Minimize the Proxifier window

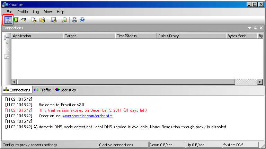coord(249,4)
